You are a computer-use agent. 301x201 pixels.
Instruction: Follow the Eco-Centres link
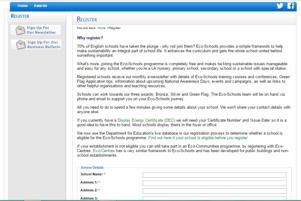pyautogui.click(x=104, y=151)
